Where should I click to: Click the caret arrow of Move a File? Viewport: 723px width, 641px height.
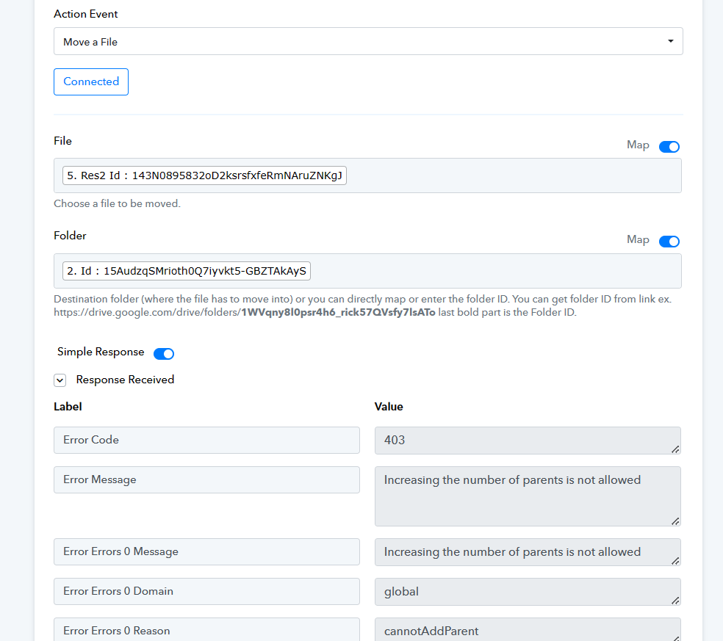[670, 41]
